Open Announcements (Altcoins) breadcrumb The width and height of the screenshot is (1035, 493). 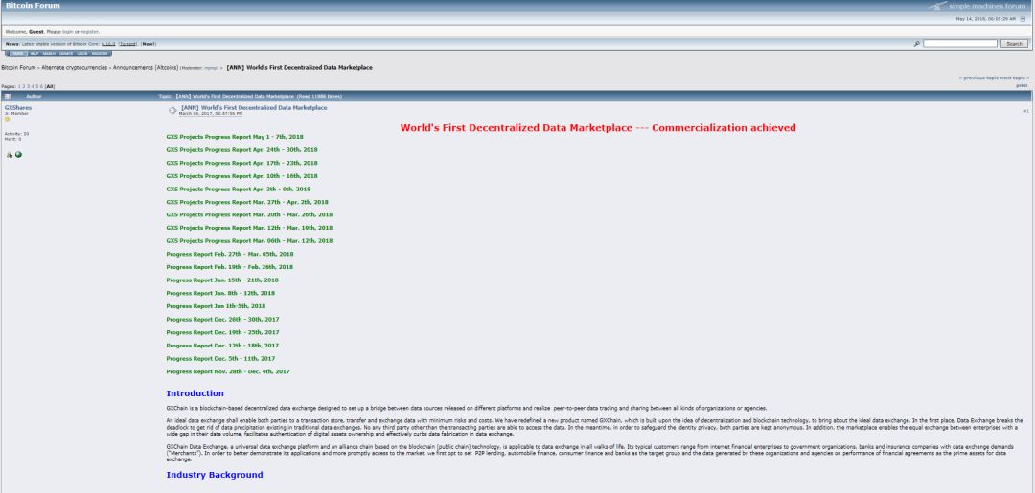pos(146,67)
